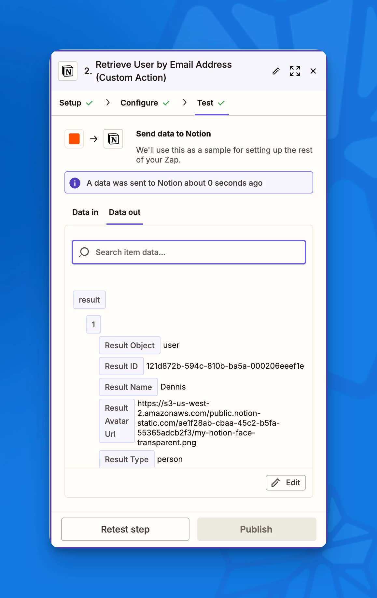Click the 'Send data to Notion' heading
This screenshot has height=598, width=377.
click(174, 134)
